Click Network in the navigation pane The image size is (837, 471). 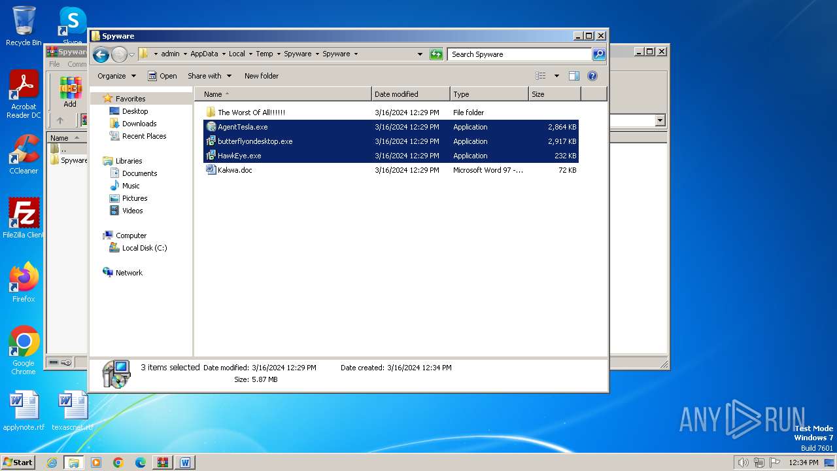pyautogui.click(x=129, y=273)
